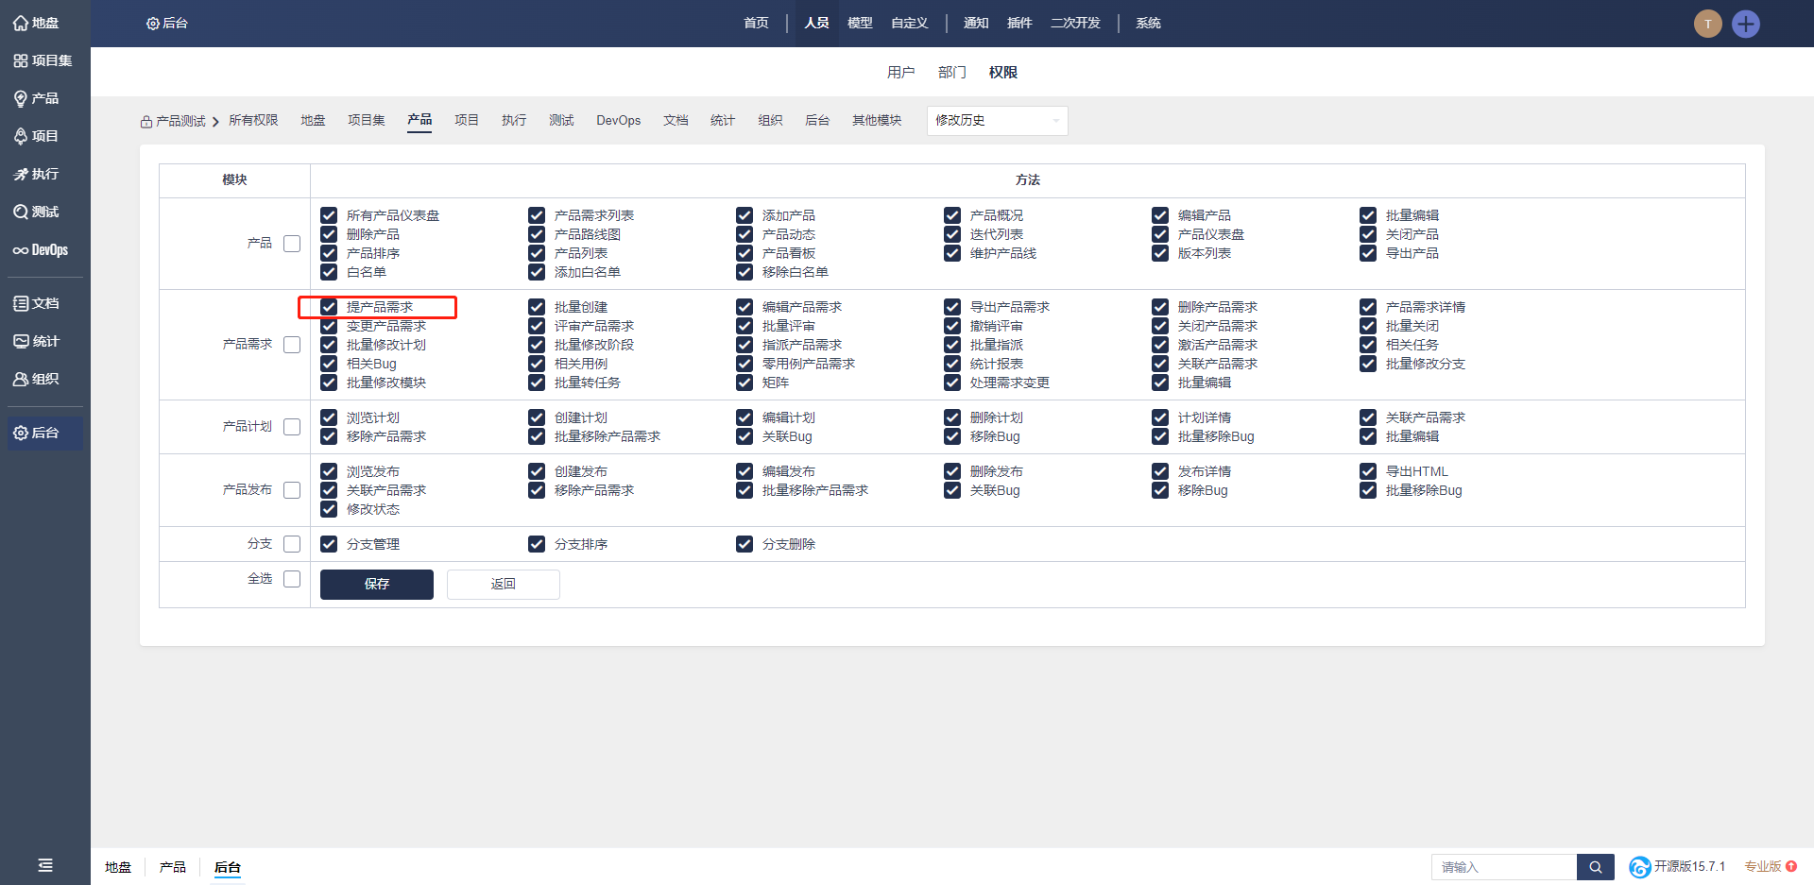Click the 产品 shortcut in the bottom bar
This screenshot has width=1814, height=885.
(x=173, y=867)
